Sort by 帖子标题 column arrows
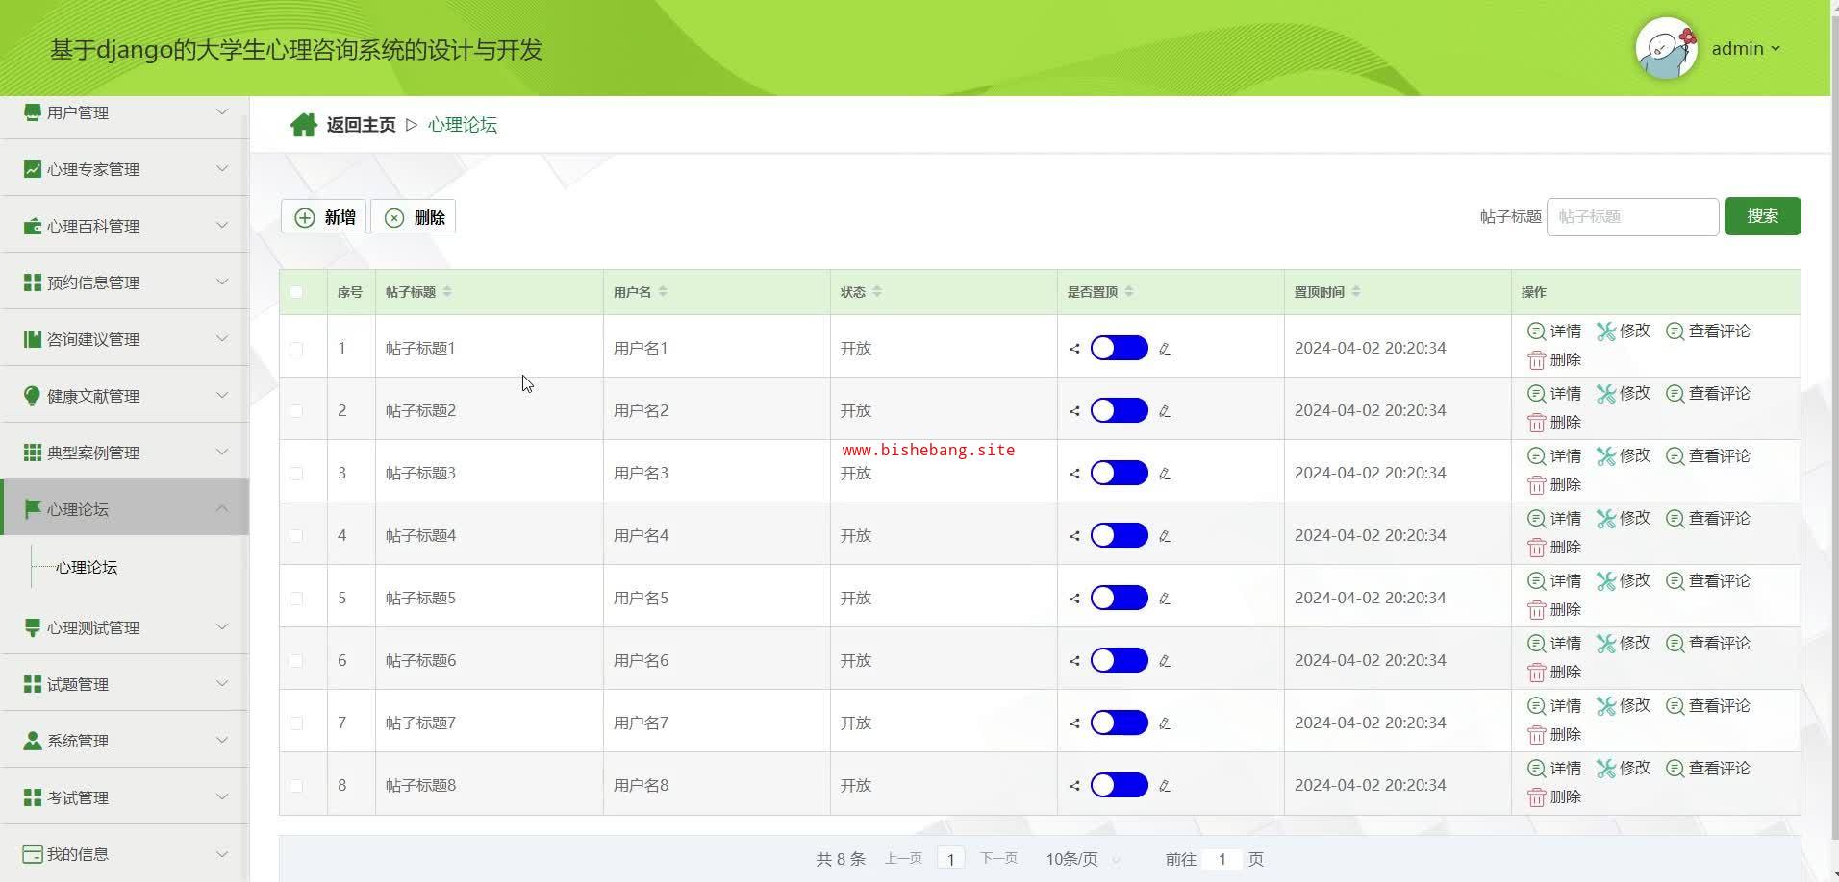 coord(447,292)
